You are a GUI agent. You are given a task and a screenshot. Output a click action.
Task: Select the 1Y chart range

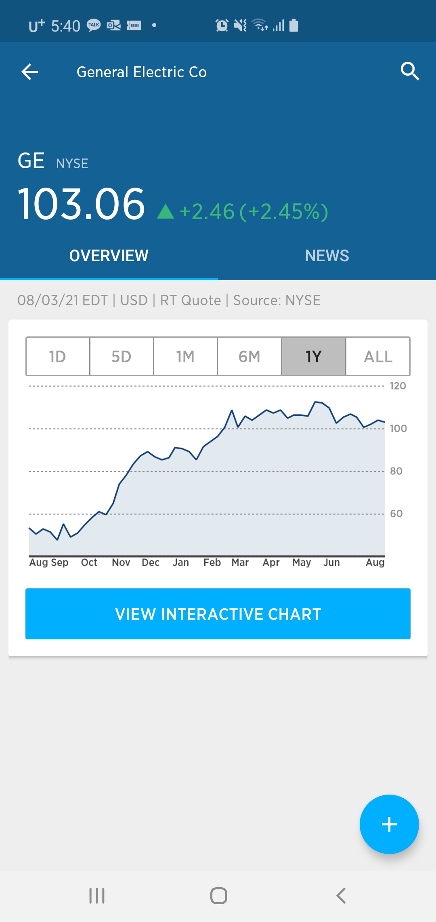[314, 356]
